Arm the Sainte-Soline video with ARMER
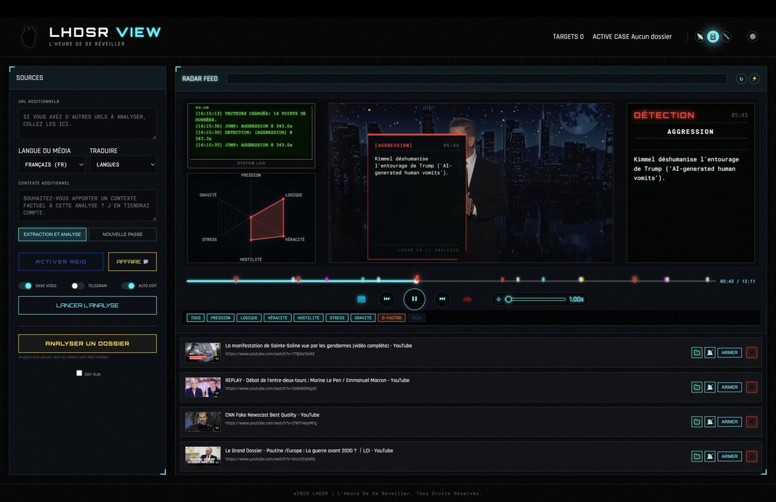 pyautogui.click(x=729, y=353)
